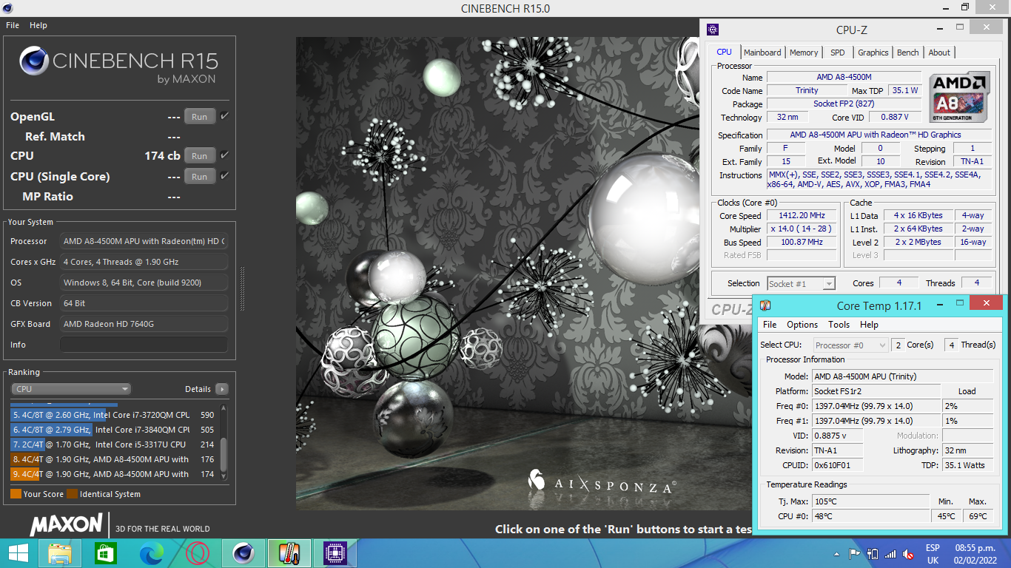Click the Core Temp Model field AMD A8-4500M
The width and height of the screenshot is (1011, 568).
(903, 376)
